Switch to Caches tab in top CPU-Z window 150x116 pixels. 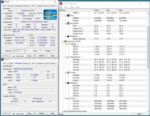click(x=11, y=6)
